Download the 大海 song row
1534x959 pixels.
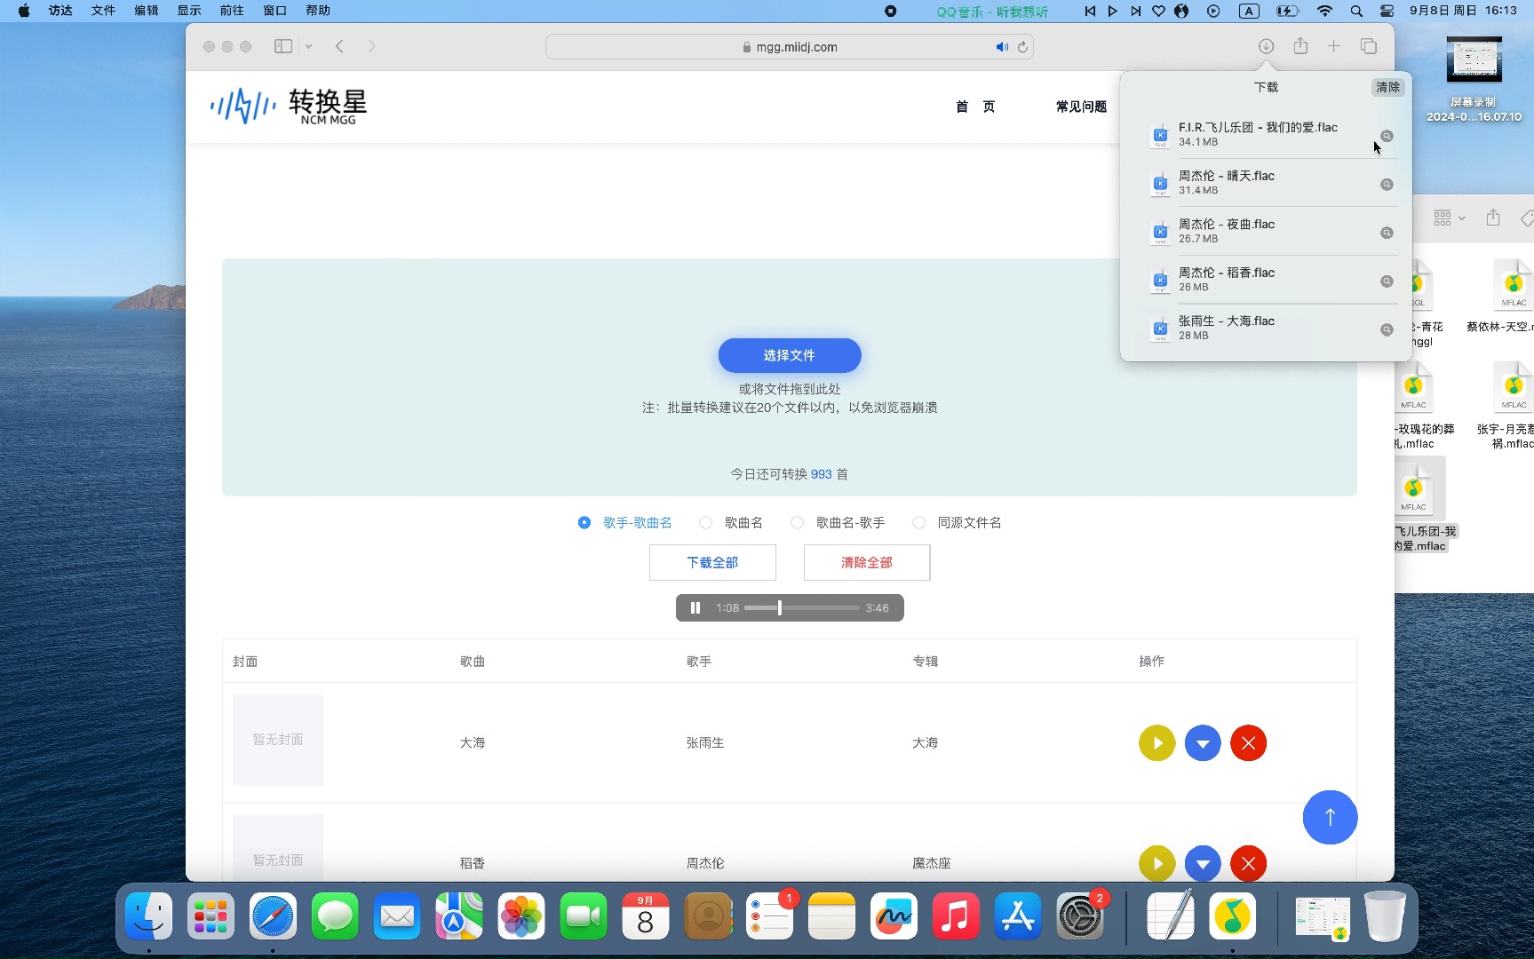pos(1203,743)
